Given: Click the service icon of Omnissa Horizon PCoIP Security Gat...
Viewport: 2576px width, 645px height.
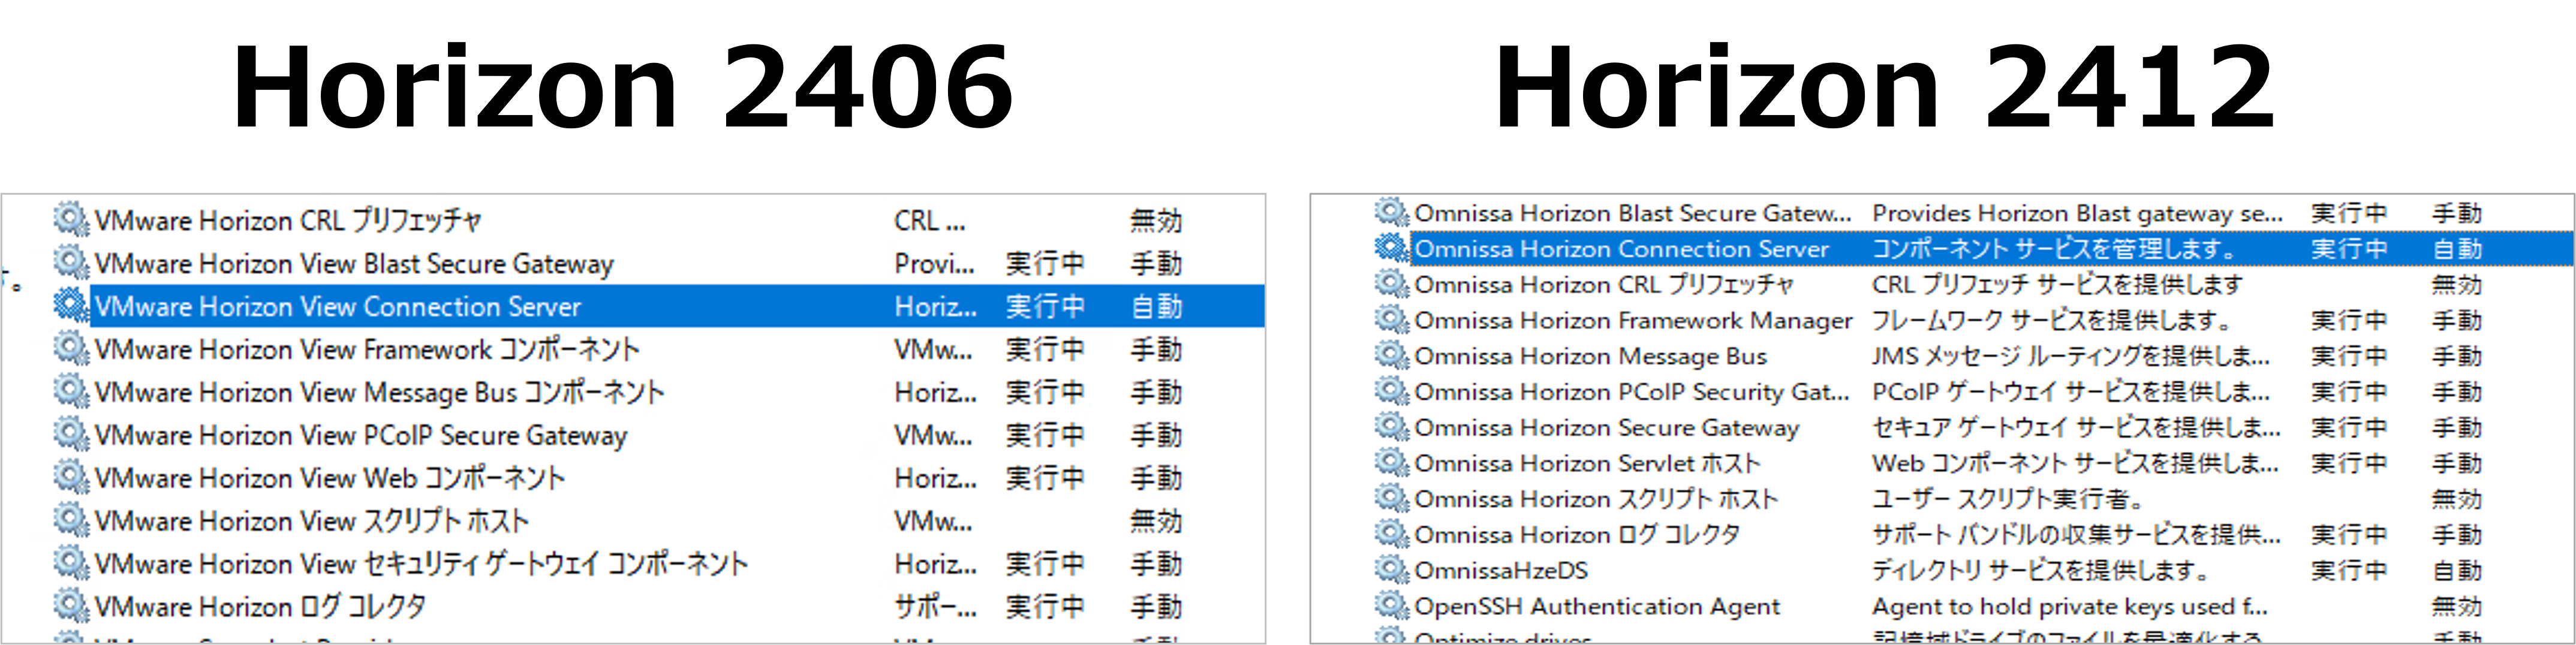Looking at the screenshot, I should (1391, 391).
